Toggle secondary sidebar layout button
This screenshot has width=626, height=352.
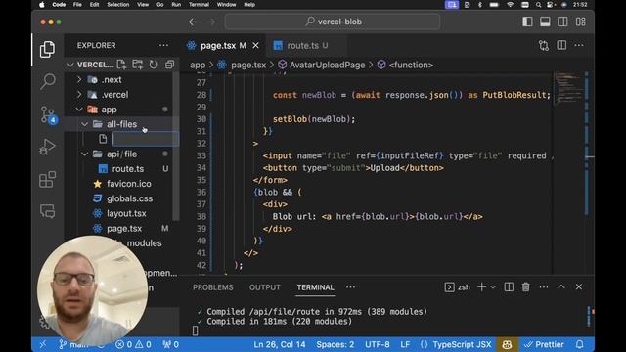[562, 22]
